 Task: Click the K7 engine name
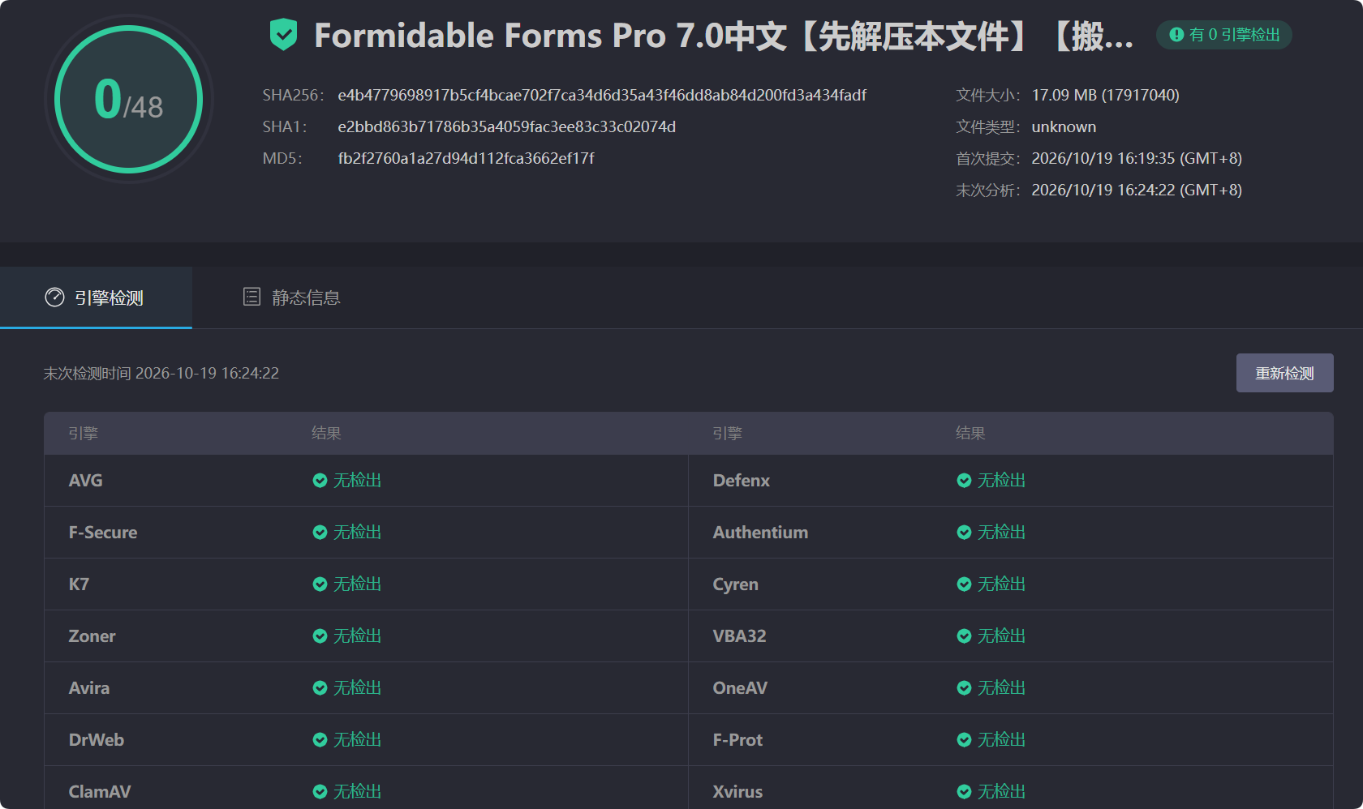[79, 584]
